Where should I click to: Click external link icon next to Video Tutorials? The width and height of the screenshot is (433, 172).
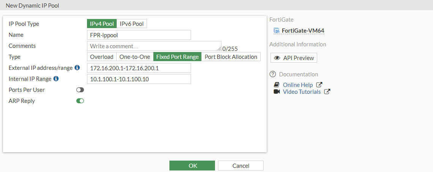(x=327, y=92)
